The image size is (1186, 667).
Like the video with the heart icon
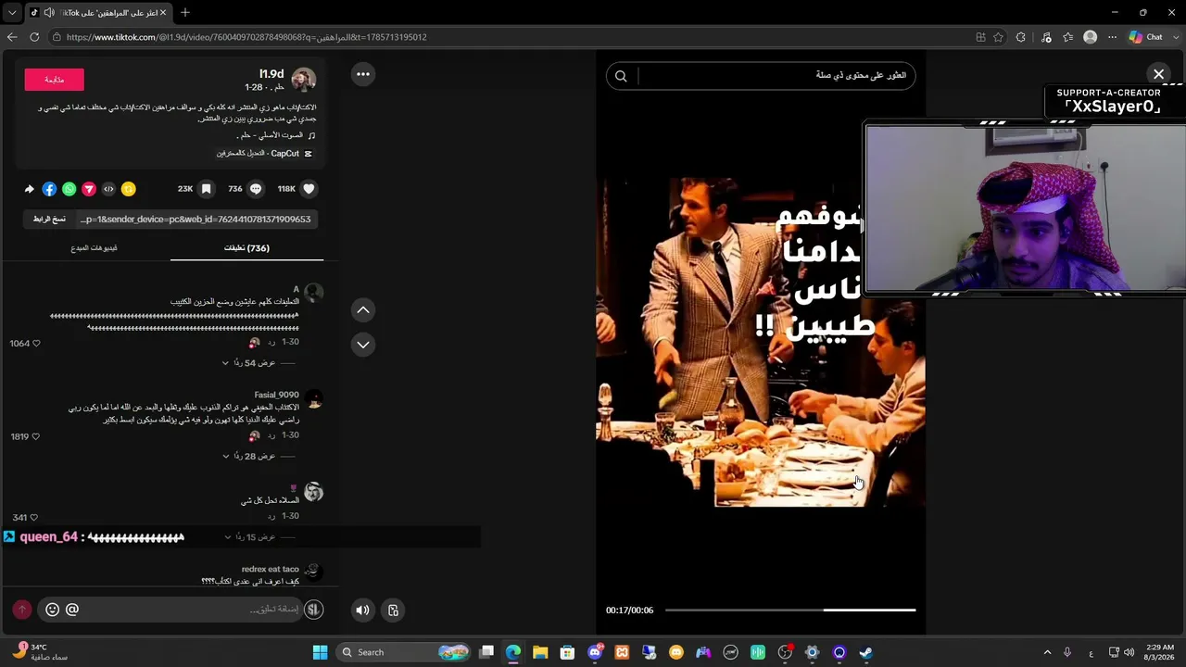point(309,189)
